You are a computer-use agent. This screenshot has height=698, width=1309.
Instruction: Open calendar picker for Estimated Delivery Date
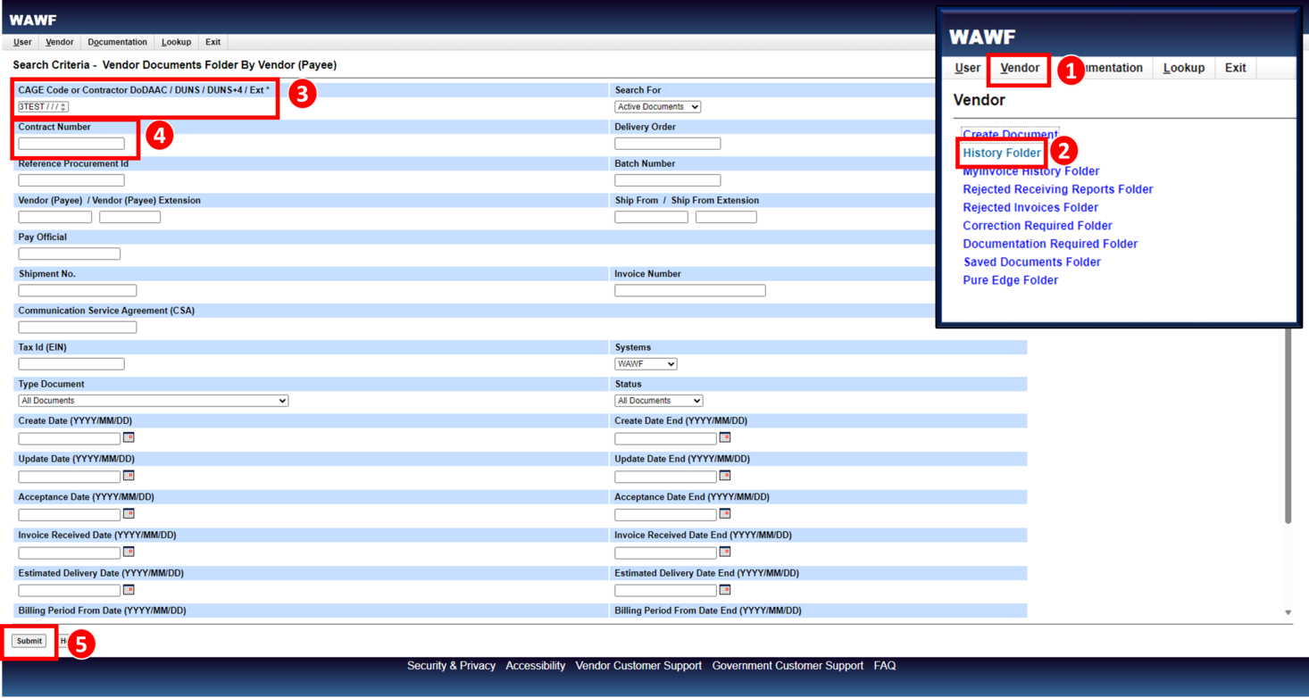[x=129, y=590]
